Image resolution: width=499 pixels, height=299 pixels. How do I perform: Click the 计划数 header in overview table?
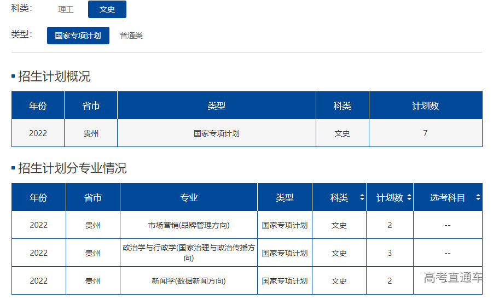pyautogui.click(x=425, y=106)
